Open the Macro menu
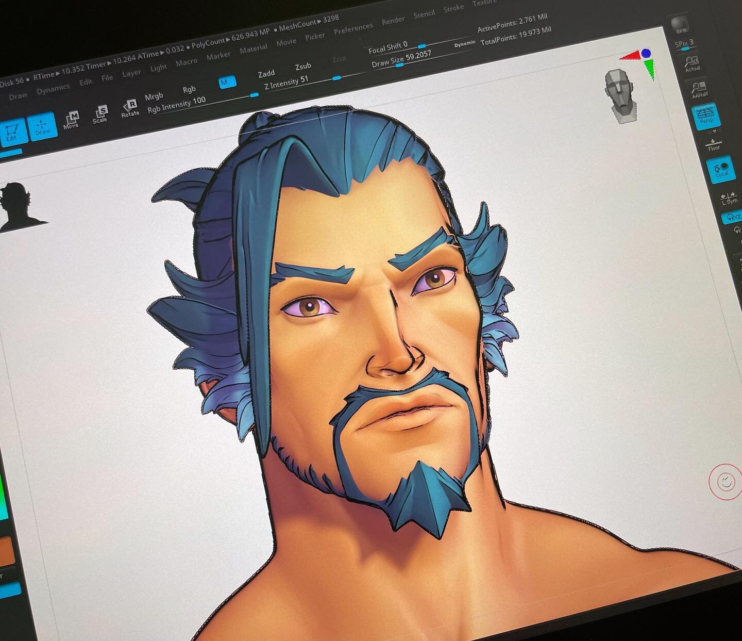The width and height of the screenshot is (742, 641). [x=187, y=62]
